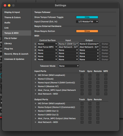Image resolution: width=123 pixels, height=136 pixels.
Task: Expand Akai_Force_MPC Output port entry
Action: 35,118
